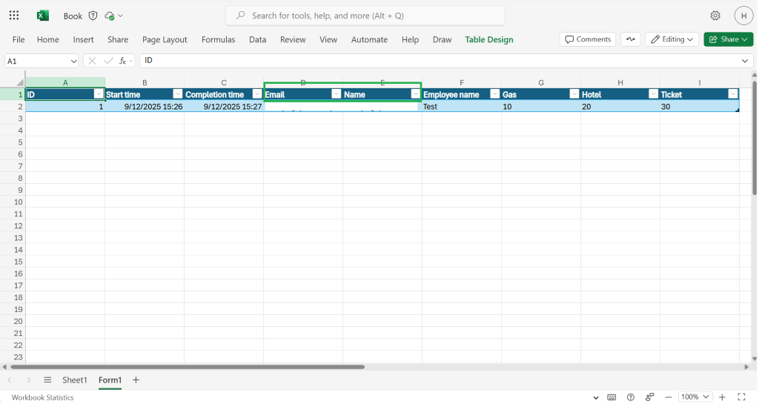The width and height of the screenshot is (759, 404).
Task: Open the Ticket column filter dropdown
Action: point(733,94)
